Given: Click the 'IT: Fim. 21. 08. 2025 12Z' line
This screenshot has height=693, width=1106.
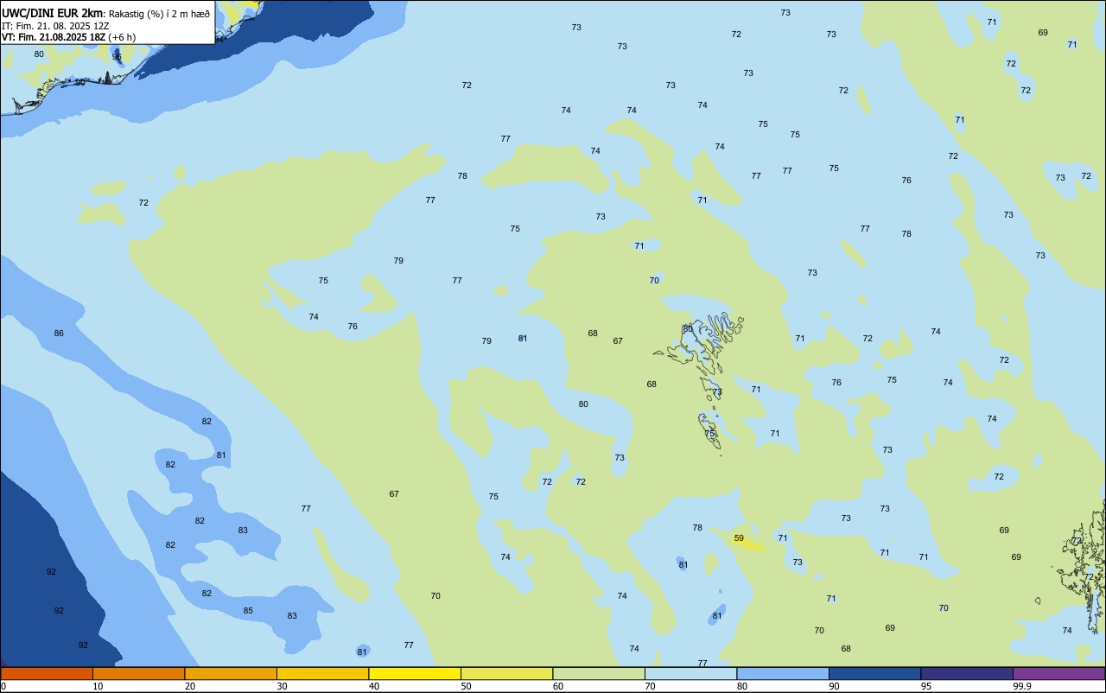Looking at the screenshot, I should (x=55, y=25).
